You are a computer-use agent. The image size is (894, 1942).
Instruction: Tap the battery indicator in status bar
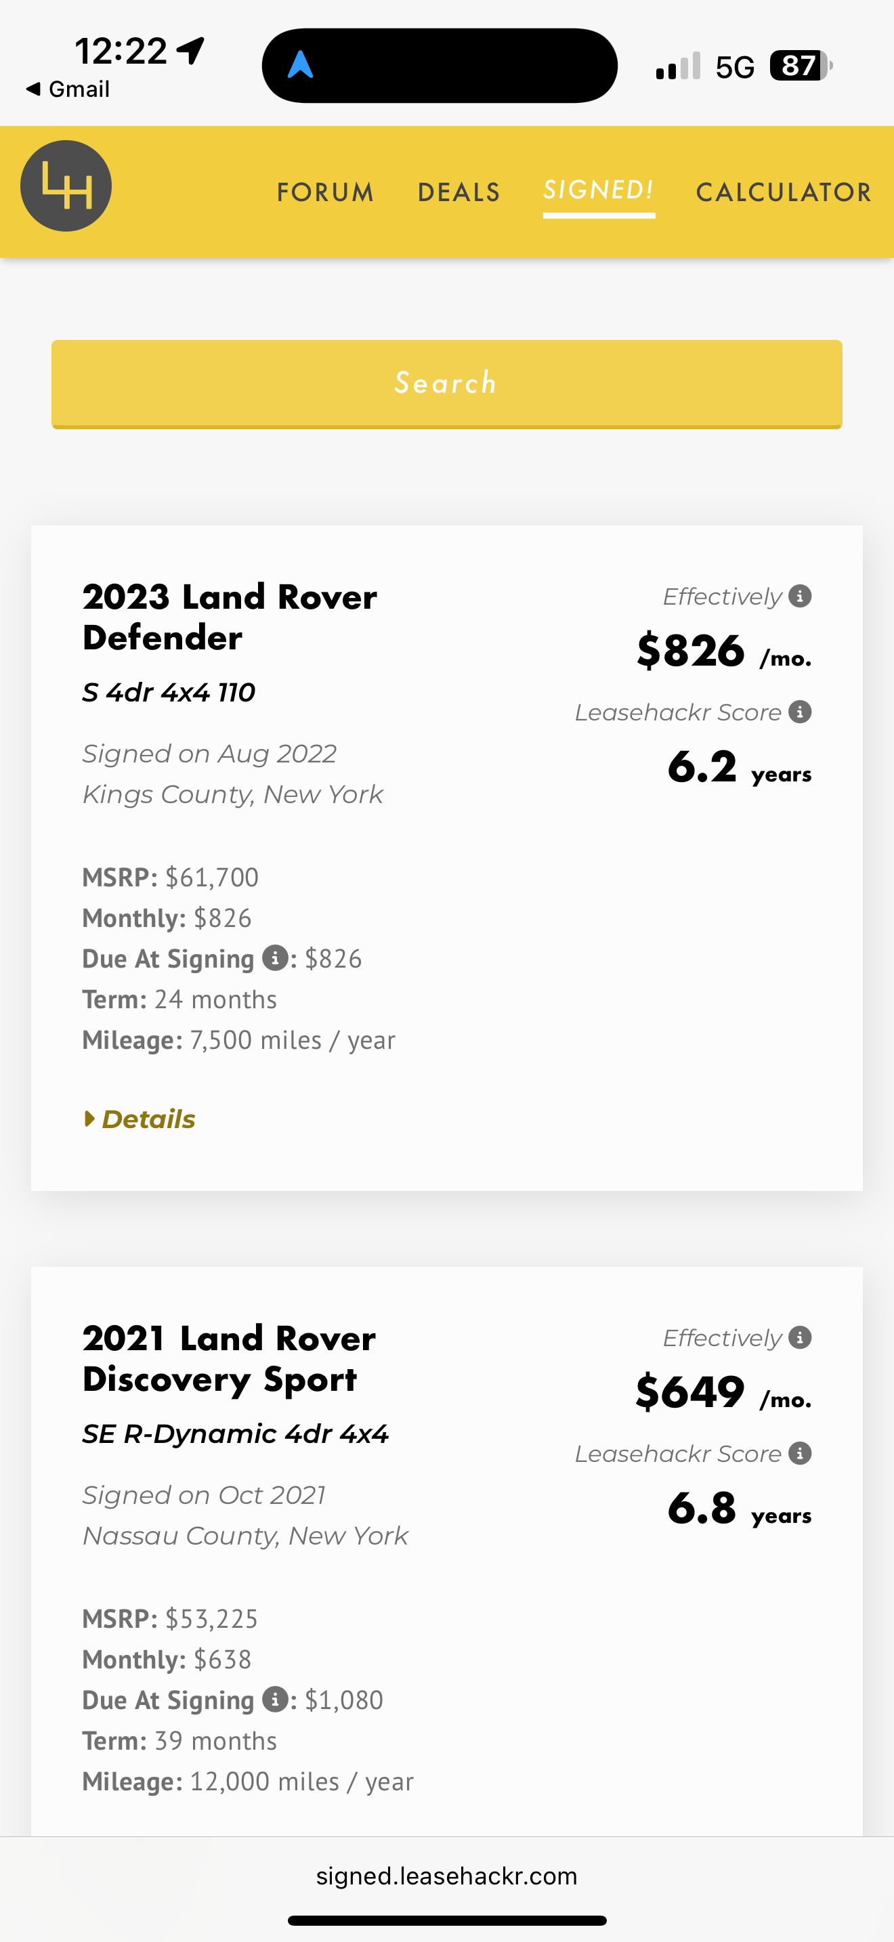point(801,66)
